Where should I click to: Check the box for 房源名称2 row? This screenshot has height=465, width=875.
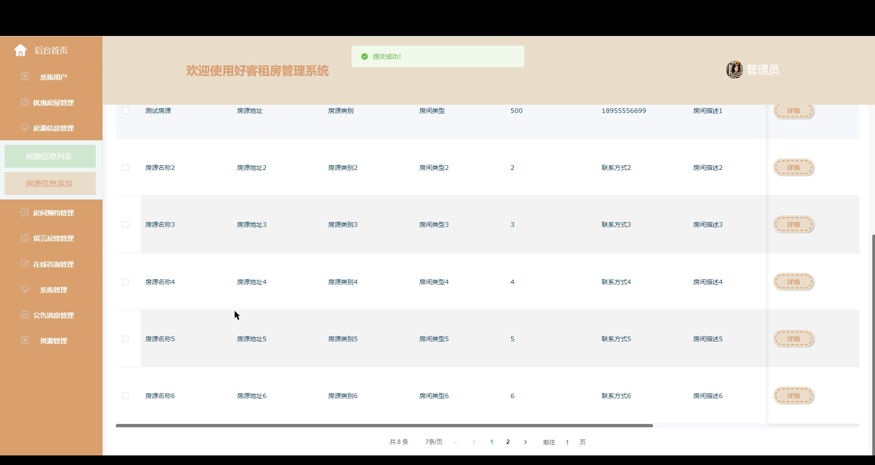tap(125, 168)
